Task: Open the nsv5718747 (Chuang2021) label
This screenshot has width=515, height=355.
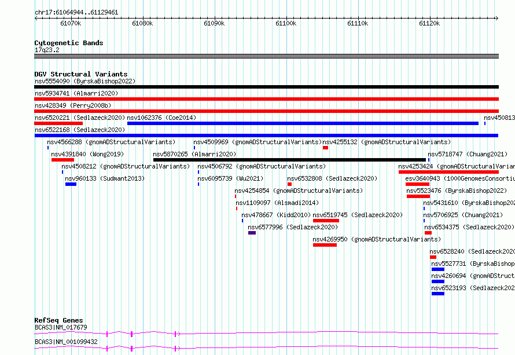Action: (467, 154)
